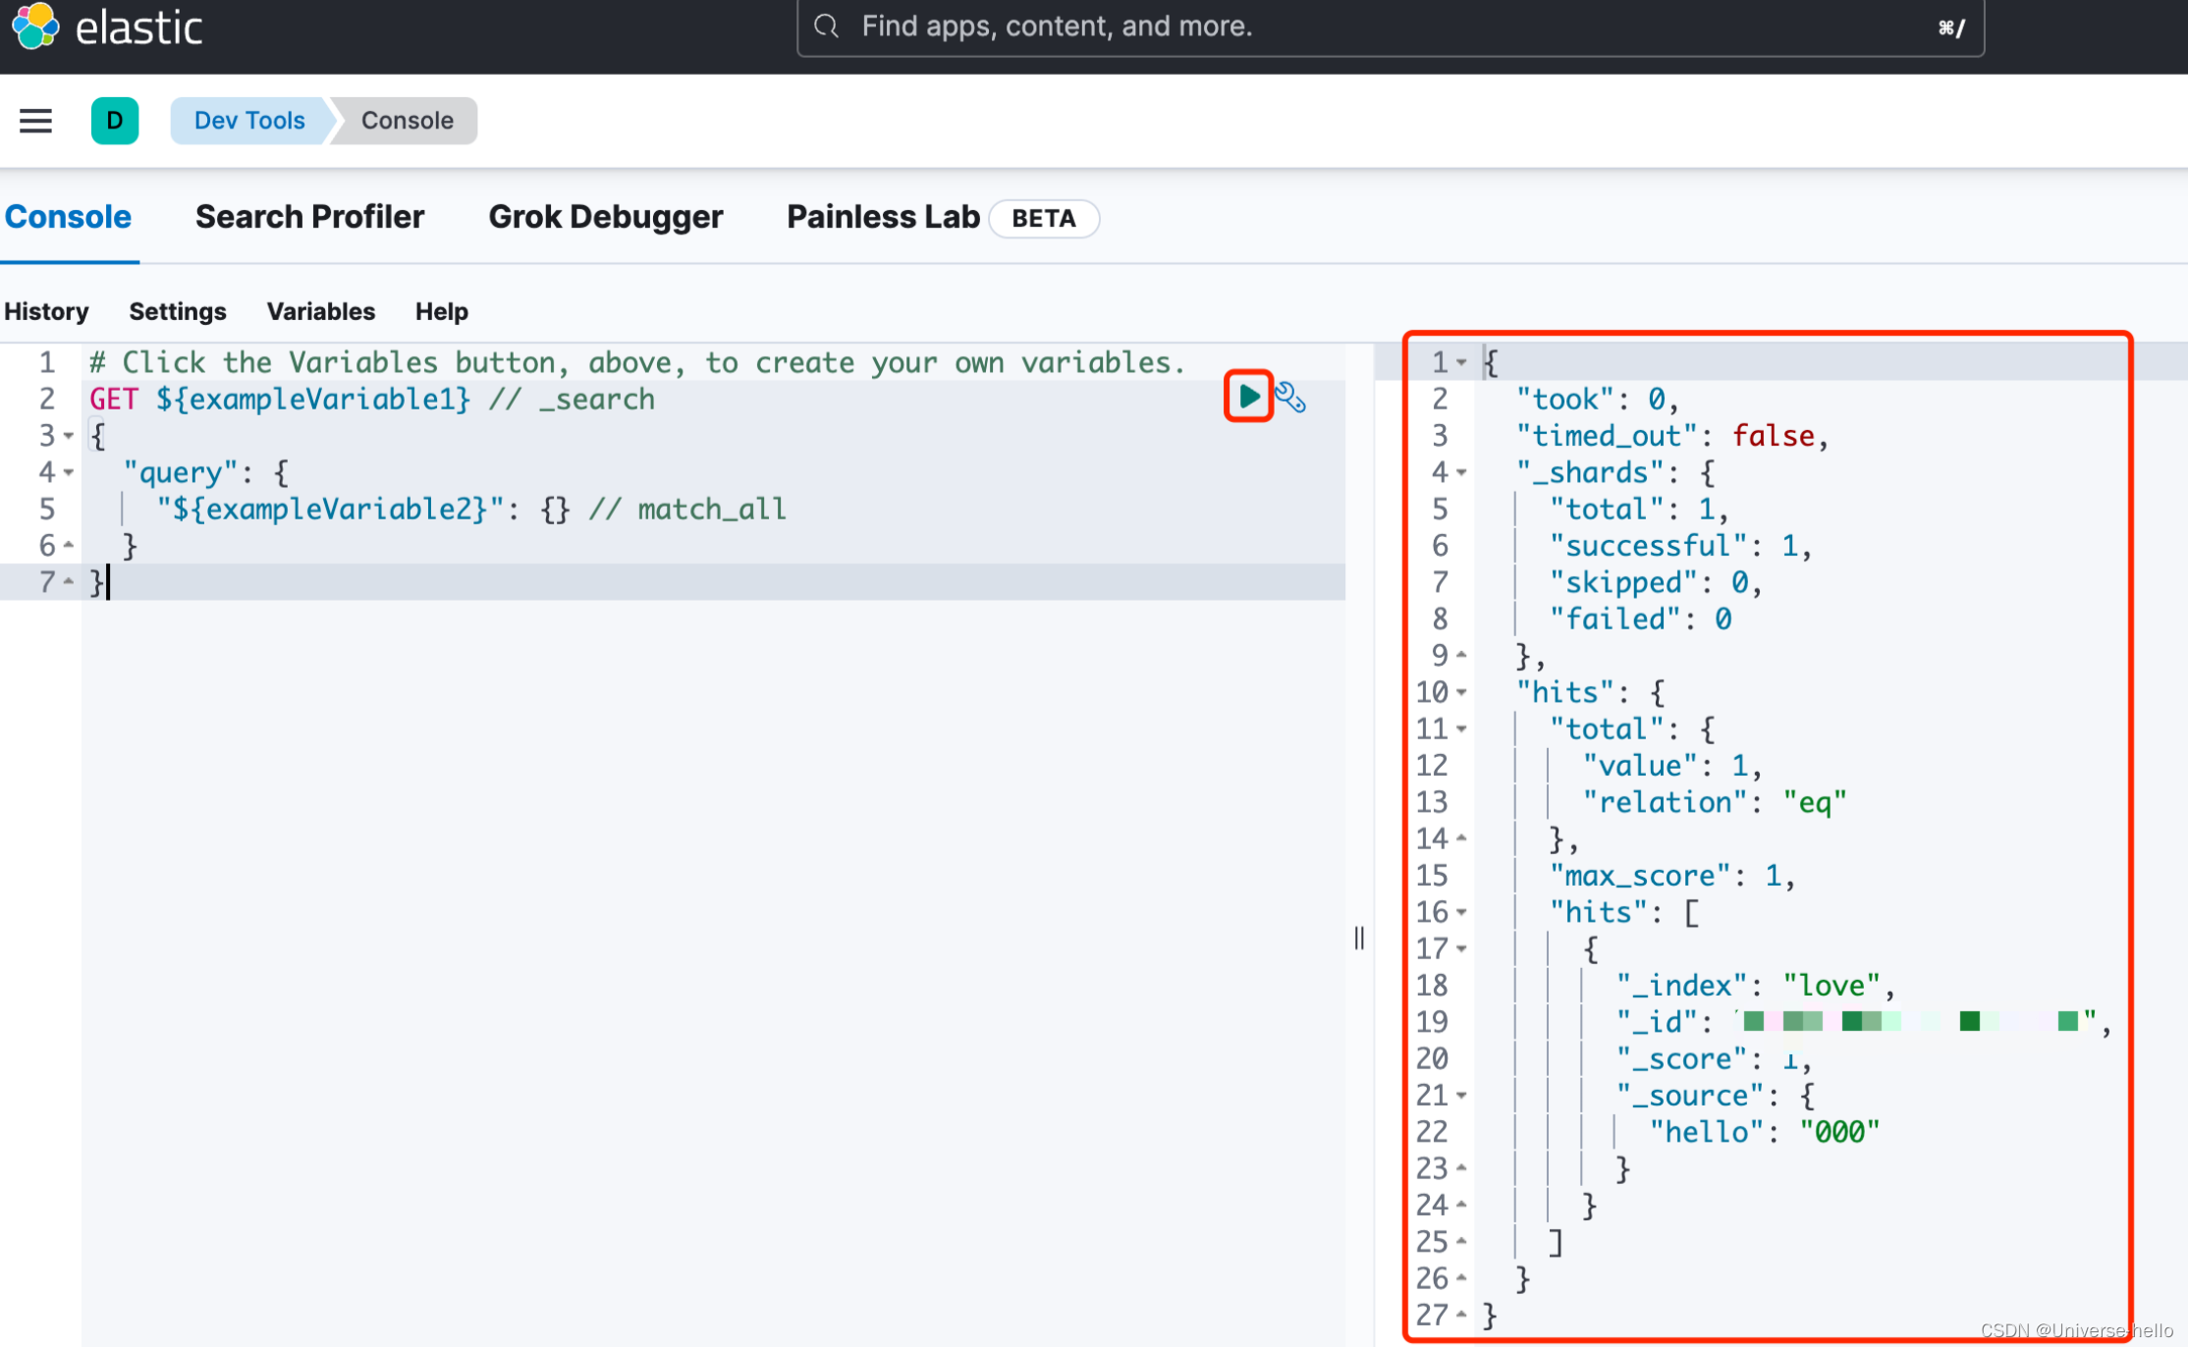The image size is (2188, 1347).
Task: Open the History menu
Action: [x=46, y=311]
